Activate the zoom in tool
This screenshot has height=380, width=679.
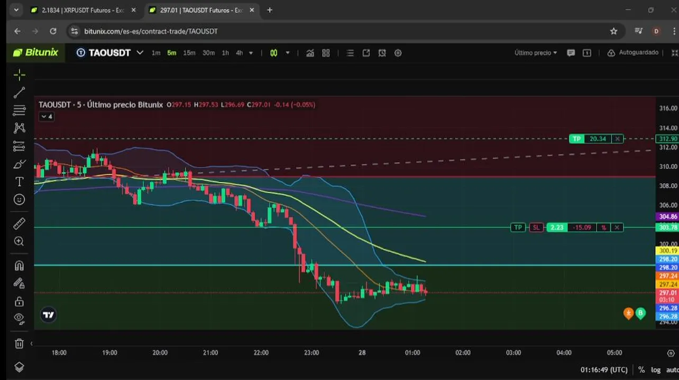tap(19, 241)
